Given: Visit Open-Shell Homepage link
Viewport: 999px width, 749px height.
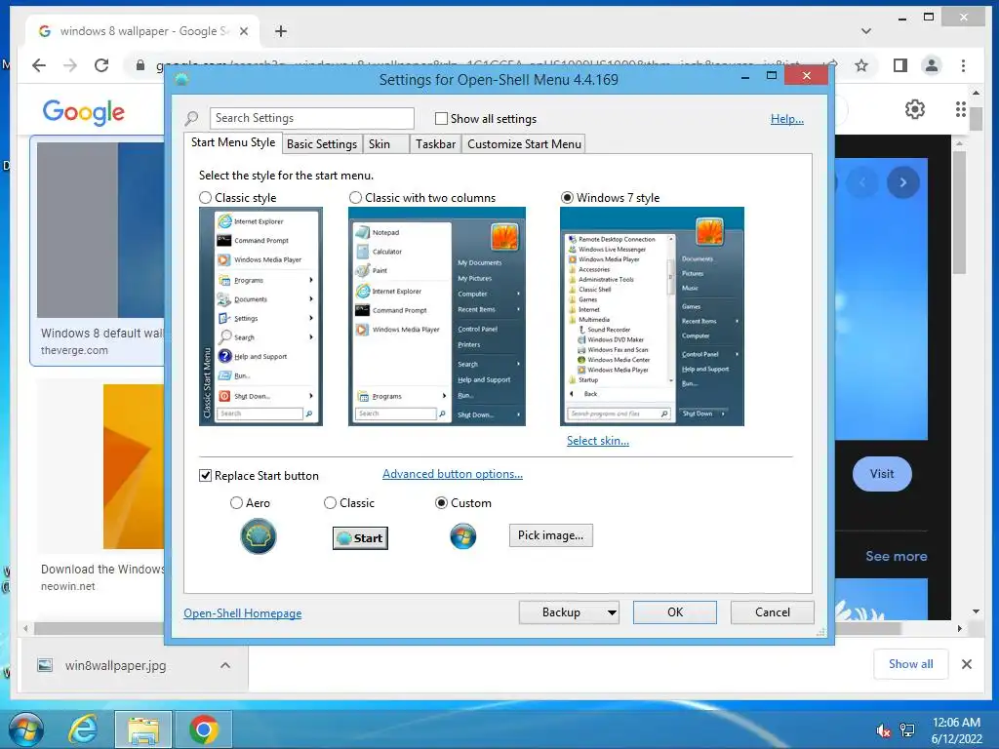Looking at the screenshot, I should coord(243,613).
